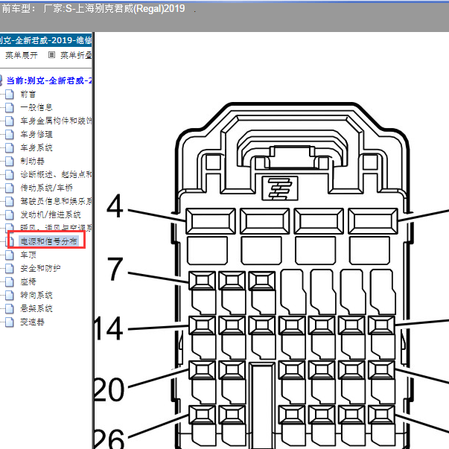Image resolution: width=449 pixels, height=449 pixels.
Task: Click the 菜单折叠 collapse-all link
Action: (76, 55)
